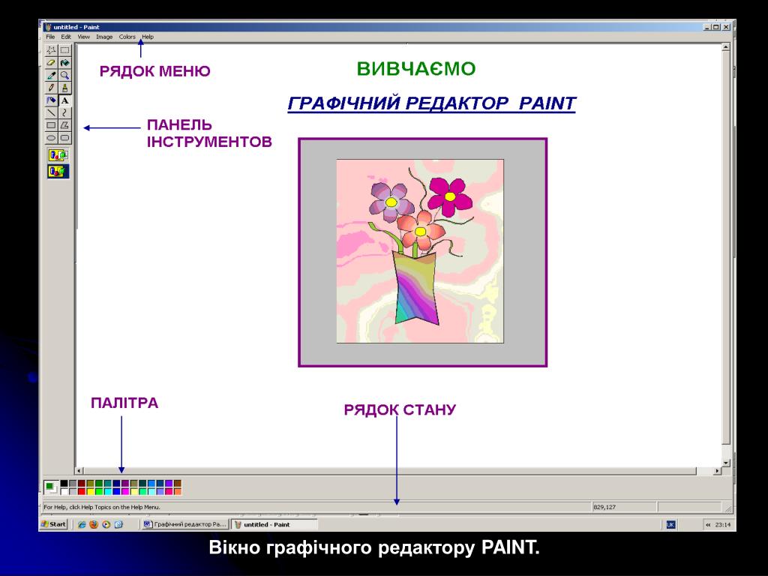Select the Rounded Rectangle tool
This screenshot has height=576, width=768.
[64, 138]
